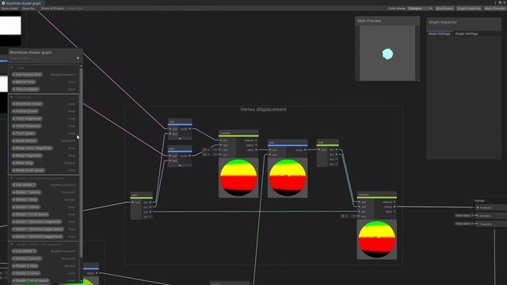Viewport: 507px width, 285px height.
Task: Select the Details 2 texture property
Action: (x=27, y=259)
